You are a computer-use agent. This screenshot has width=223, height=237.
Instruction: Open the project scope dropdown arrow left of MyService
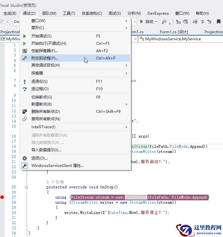pos(136,39)
